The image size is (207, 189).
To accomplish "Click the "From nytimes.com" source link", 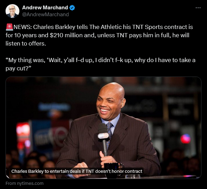I will point(25,183).
